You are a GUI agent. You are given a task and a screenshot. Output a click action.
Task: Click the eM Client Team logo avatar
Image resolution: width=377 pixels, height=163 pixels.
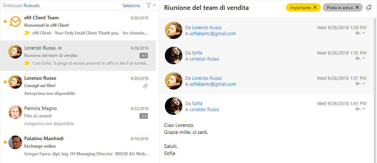[x=15, y=22]
